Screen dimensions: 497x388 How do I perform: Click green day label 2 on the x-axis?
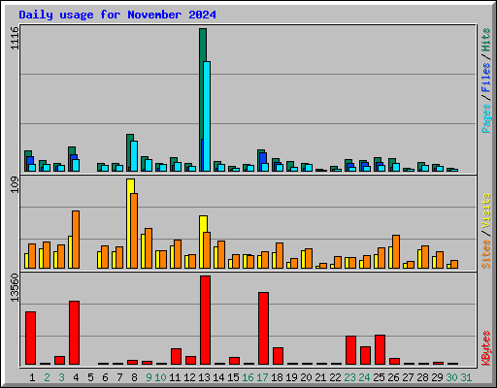47,377
